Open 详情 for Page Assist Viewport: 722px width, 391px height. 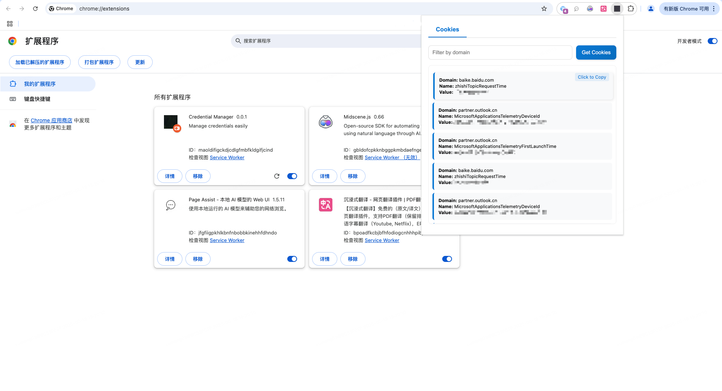point(170,259)
